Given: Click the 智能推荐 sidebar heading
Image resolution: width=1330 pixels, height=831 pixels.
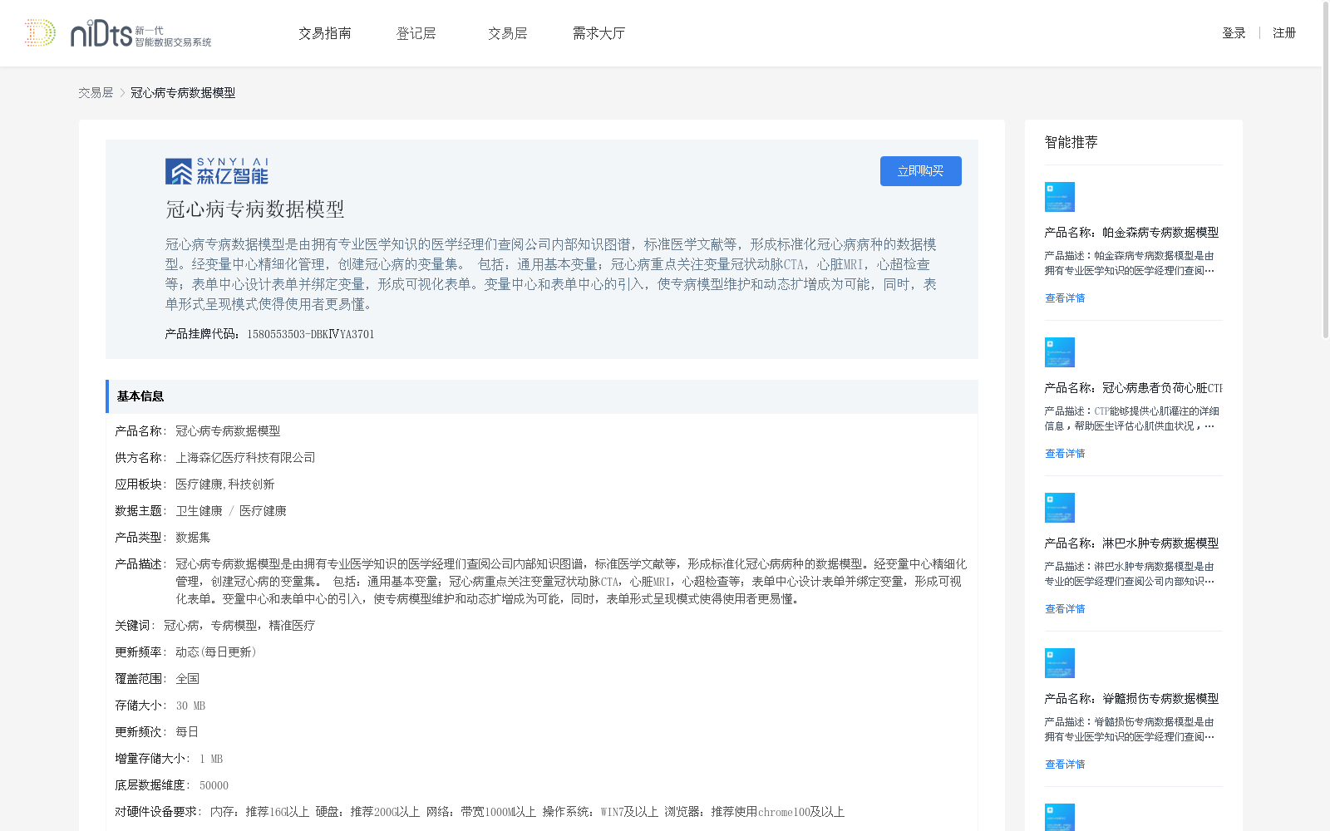Looking at the screenshot, I should 1071,142.
